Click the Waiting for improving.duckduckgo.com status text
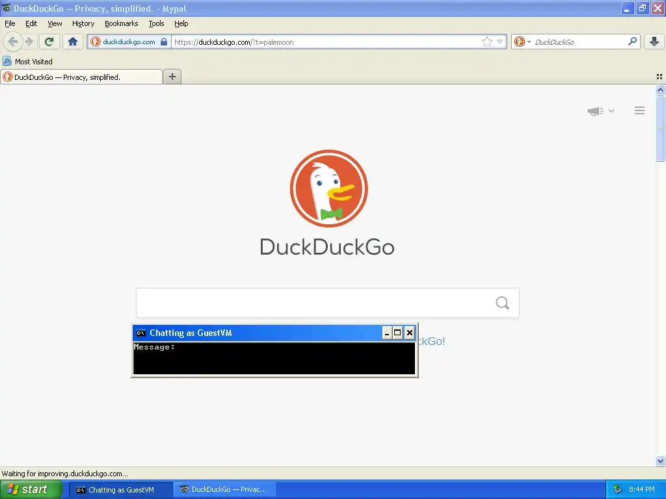 point(64,474)
